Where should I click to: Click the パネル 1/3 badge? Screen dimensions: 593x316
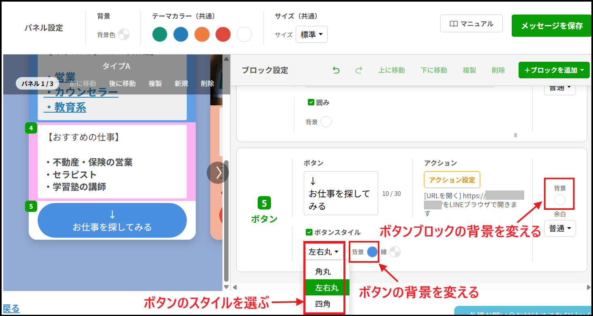click(37, 84)
